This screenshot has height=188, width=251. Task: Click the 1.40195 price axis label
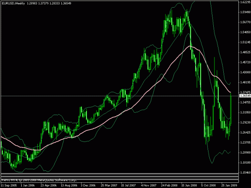pos(245,83)
